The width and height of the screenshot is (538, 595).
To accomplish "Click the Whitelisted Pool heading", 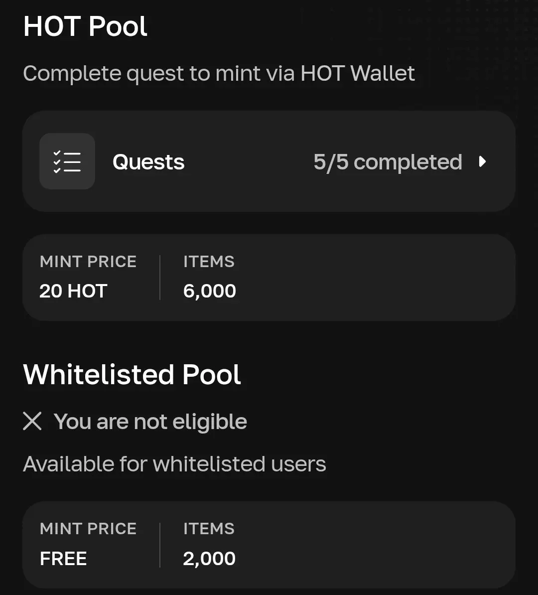I will [x=132, y=375].
